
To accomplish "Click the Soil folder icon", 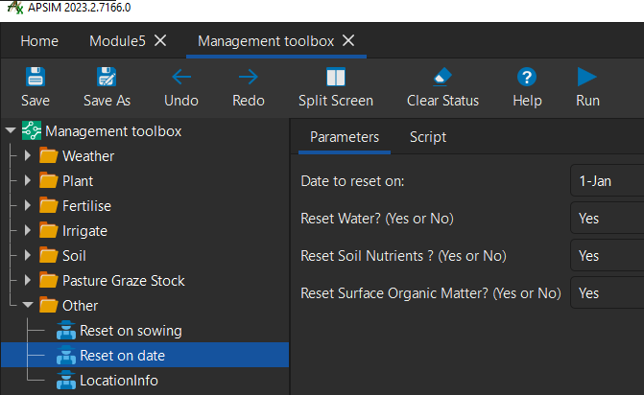I will point(48,256).
